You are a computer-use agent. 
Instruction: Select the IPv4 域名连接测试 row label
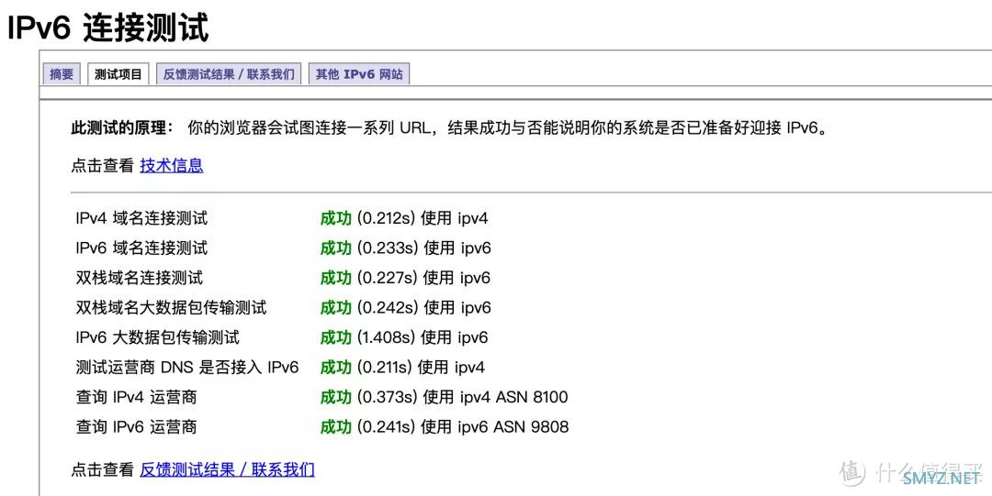point(141,218)
